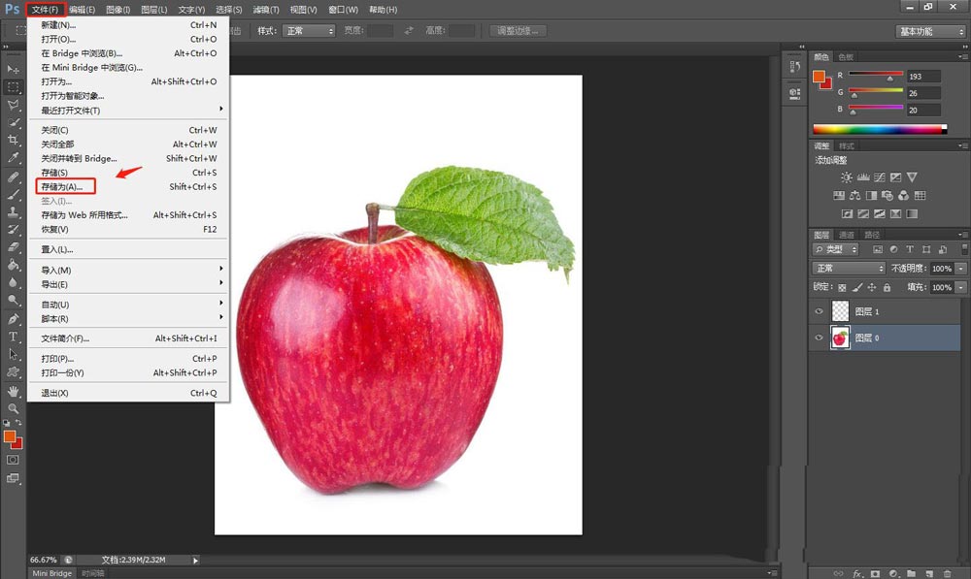Viewport: 971px width, 579px height.
Task: Toggle visibility of 图层 0
Action: (819, 338)
